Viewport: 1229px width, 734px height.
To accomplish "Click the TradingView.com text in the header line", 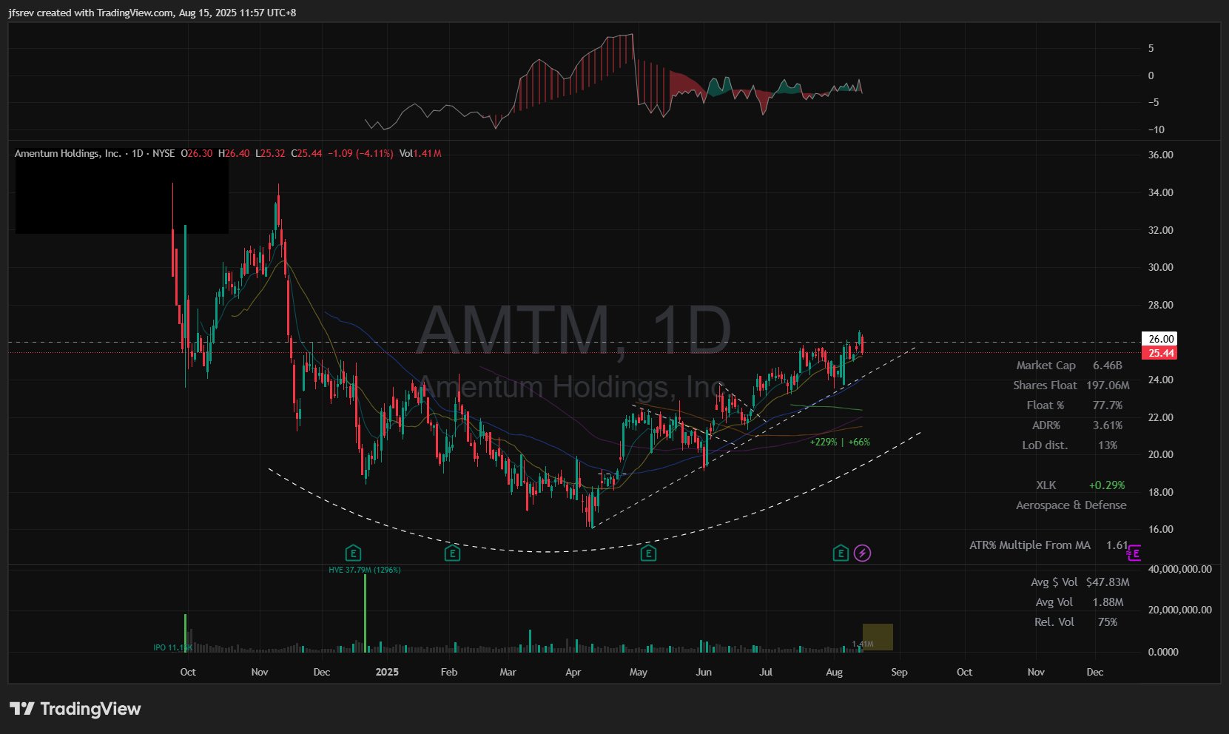I will pos(135,13).
